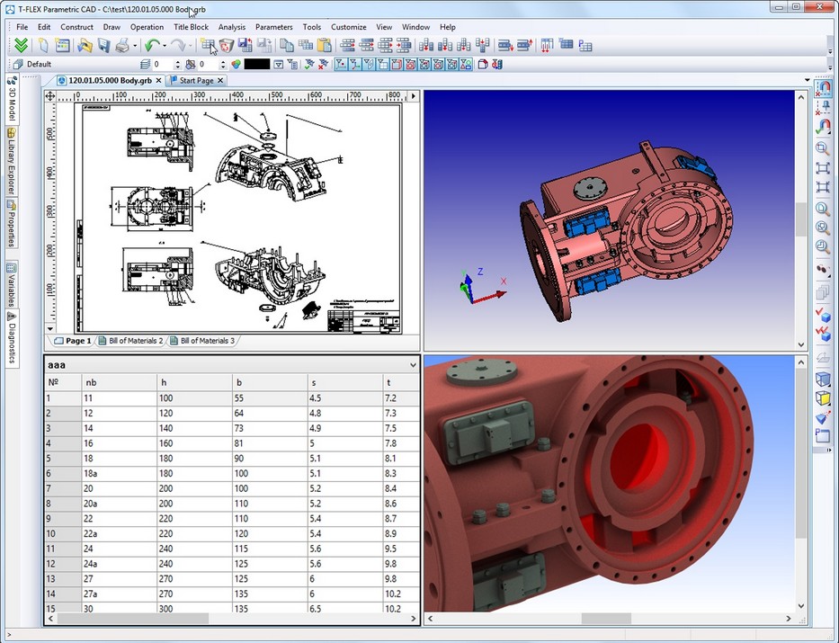Click the paste clipboard toolbar icon
839x643 pixels.
[325, 45]
